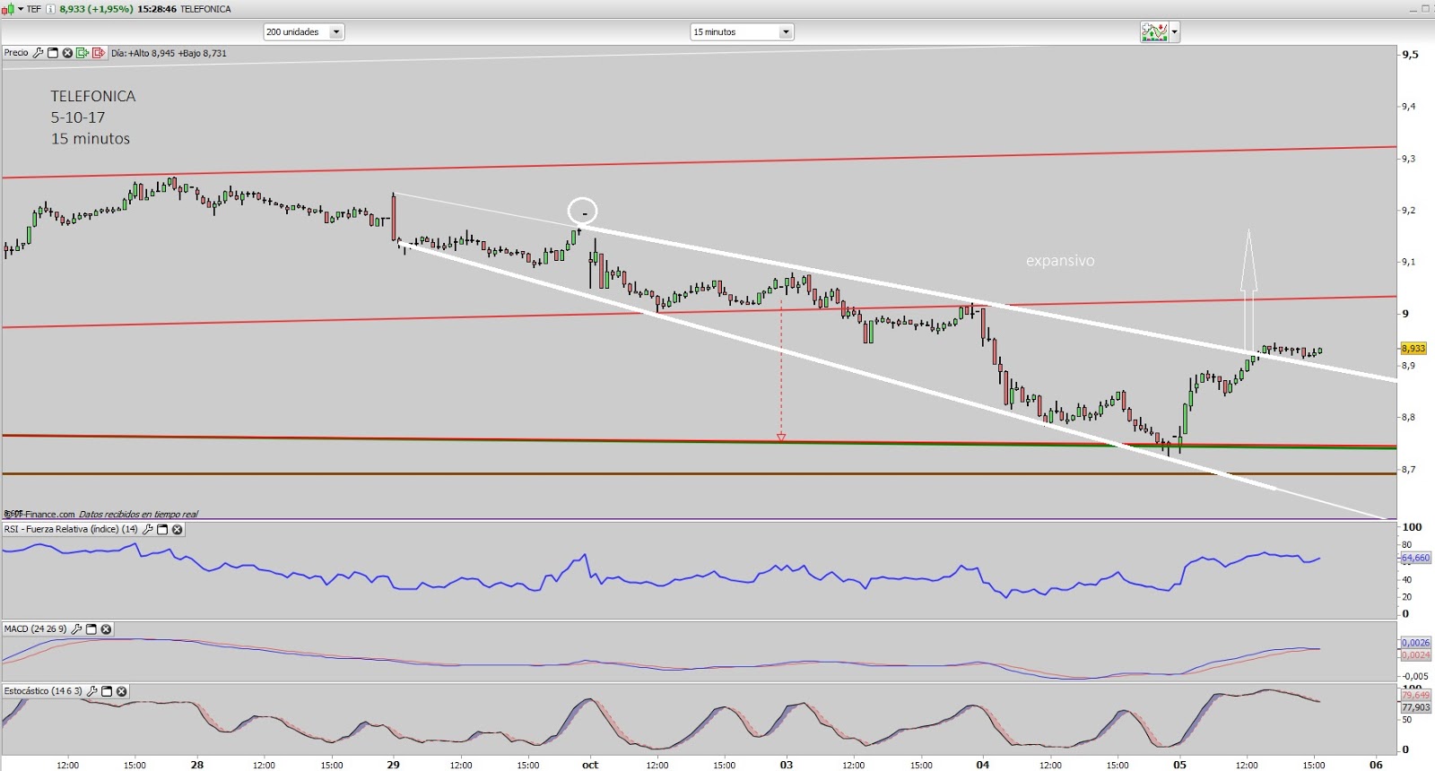This screenshot has width=1435, height=771.
Task: Remove the Estocástico indicator panel
Action: [122, 691]
